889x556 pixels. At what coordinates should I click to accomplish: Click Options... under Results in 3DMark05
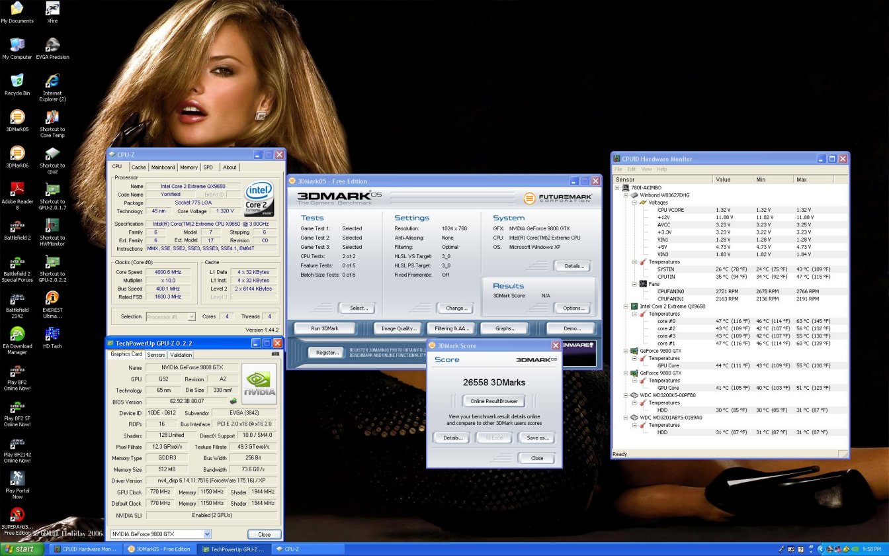pyautogui.click(x=573, y=308)
